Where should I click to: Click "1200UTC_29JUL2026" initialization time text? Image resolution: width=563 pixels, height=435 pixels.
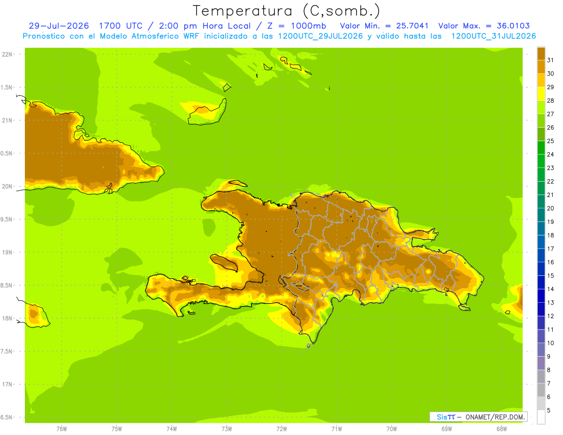point(320,36)
